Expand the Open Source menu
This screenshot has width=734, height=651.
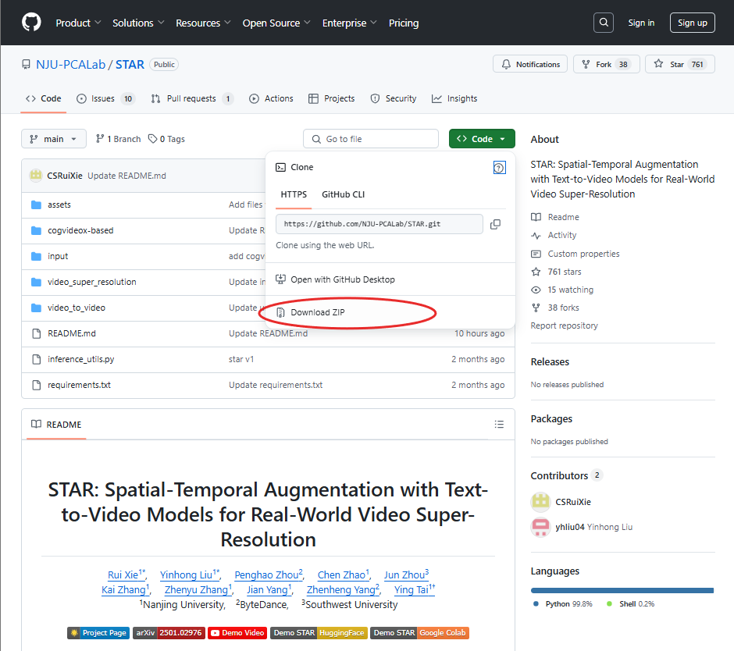coord(276,23)
